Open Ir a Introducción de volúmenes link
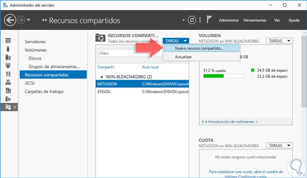The width and height of the screenshot is (307, 178). pos(230,121)
